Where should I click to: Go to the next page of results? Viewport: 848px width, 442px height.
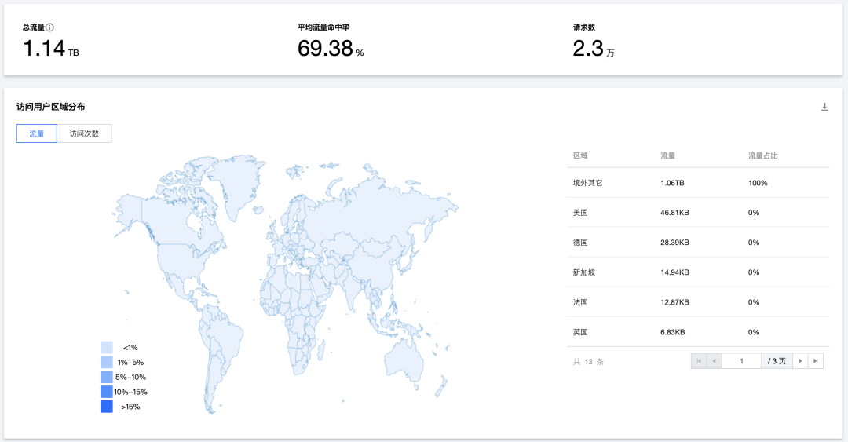pyautogui.click(x=800, y=361)
